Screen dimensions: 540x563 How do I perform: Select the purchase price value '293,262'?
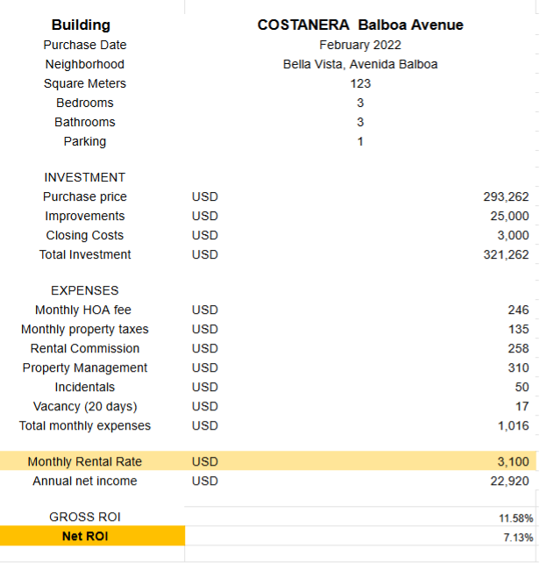pos(506,196)
